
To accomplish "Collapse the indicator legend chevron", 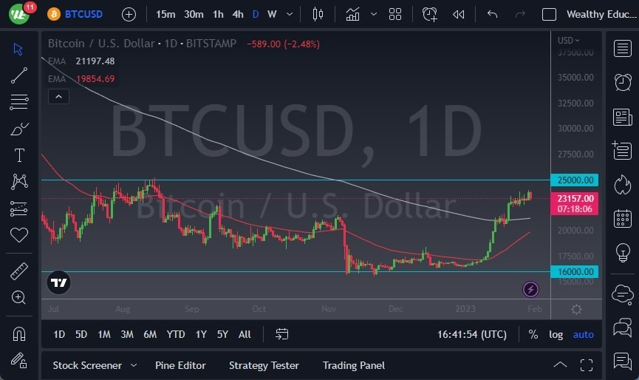I will click(x=58, y=97).
